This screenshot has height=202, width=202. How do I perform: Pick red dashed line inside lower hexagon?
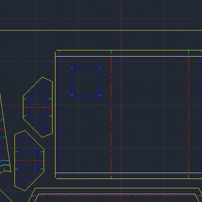29,161
